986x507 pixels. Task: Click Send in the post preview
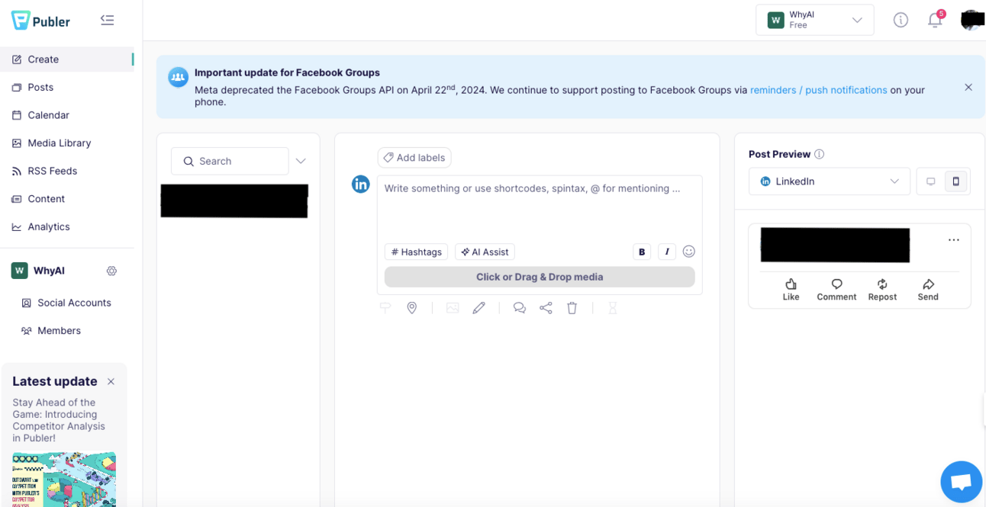(928, 290)
